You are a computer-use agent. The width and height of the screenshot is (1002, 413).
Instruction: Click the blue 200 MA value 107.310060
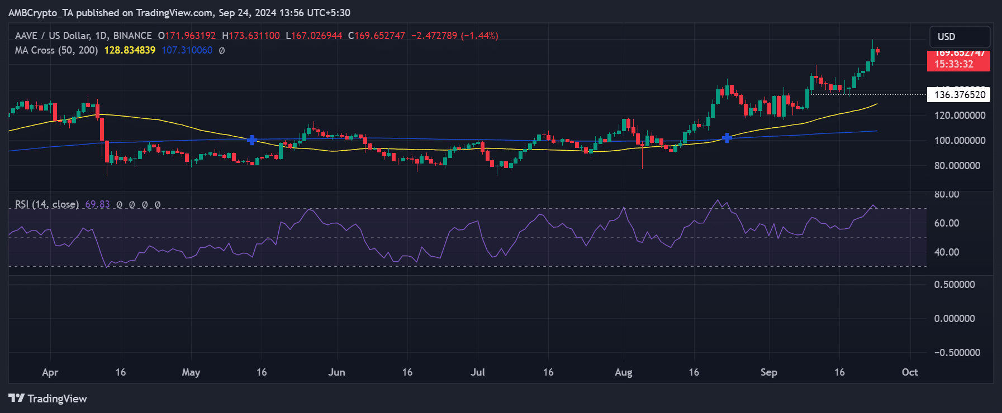coord(187,50)
